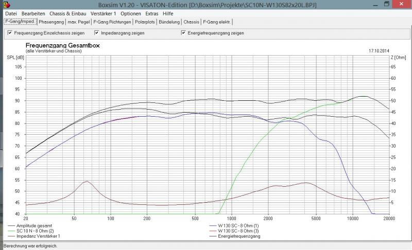Screen dimensions: 412x250
Task: Maximize the Boxsim window
Action: pyautogui.click(x=387, y=4)
